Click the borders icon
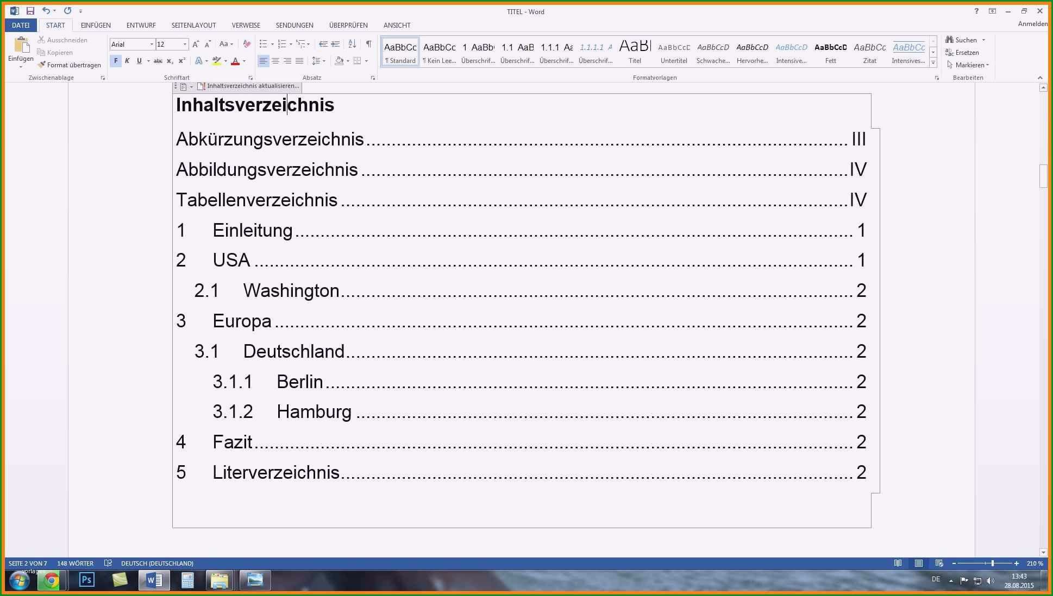 pos(358,61)
